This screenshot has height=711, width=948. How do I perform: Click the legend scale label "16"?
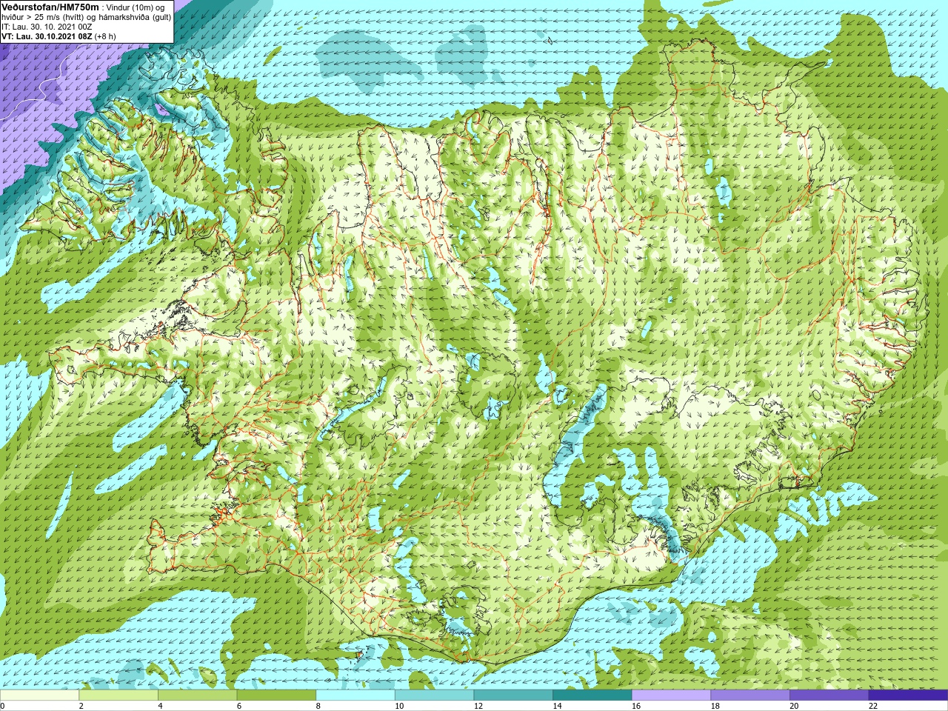[x=636, y=706]
